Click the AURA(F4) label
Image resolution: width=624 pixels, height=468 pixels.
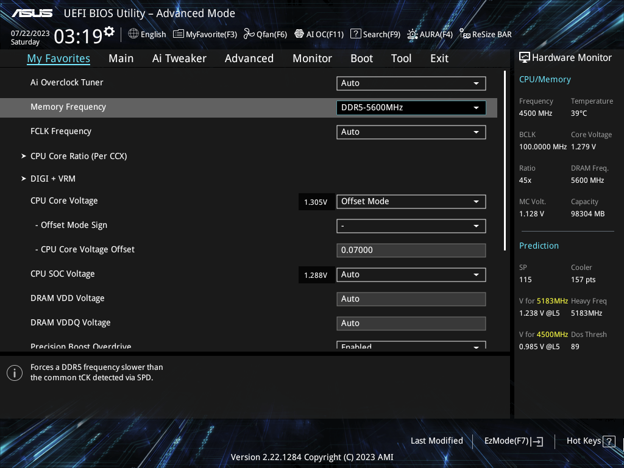tap(436, 35)
